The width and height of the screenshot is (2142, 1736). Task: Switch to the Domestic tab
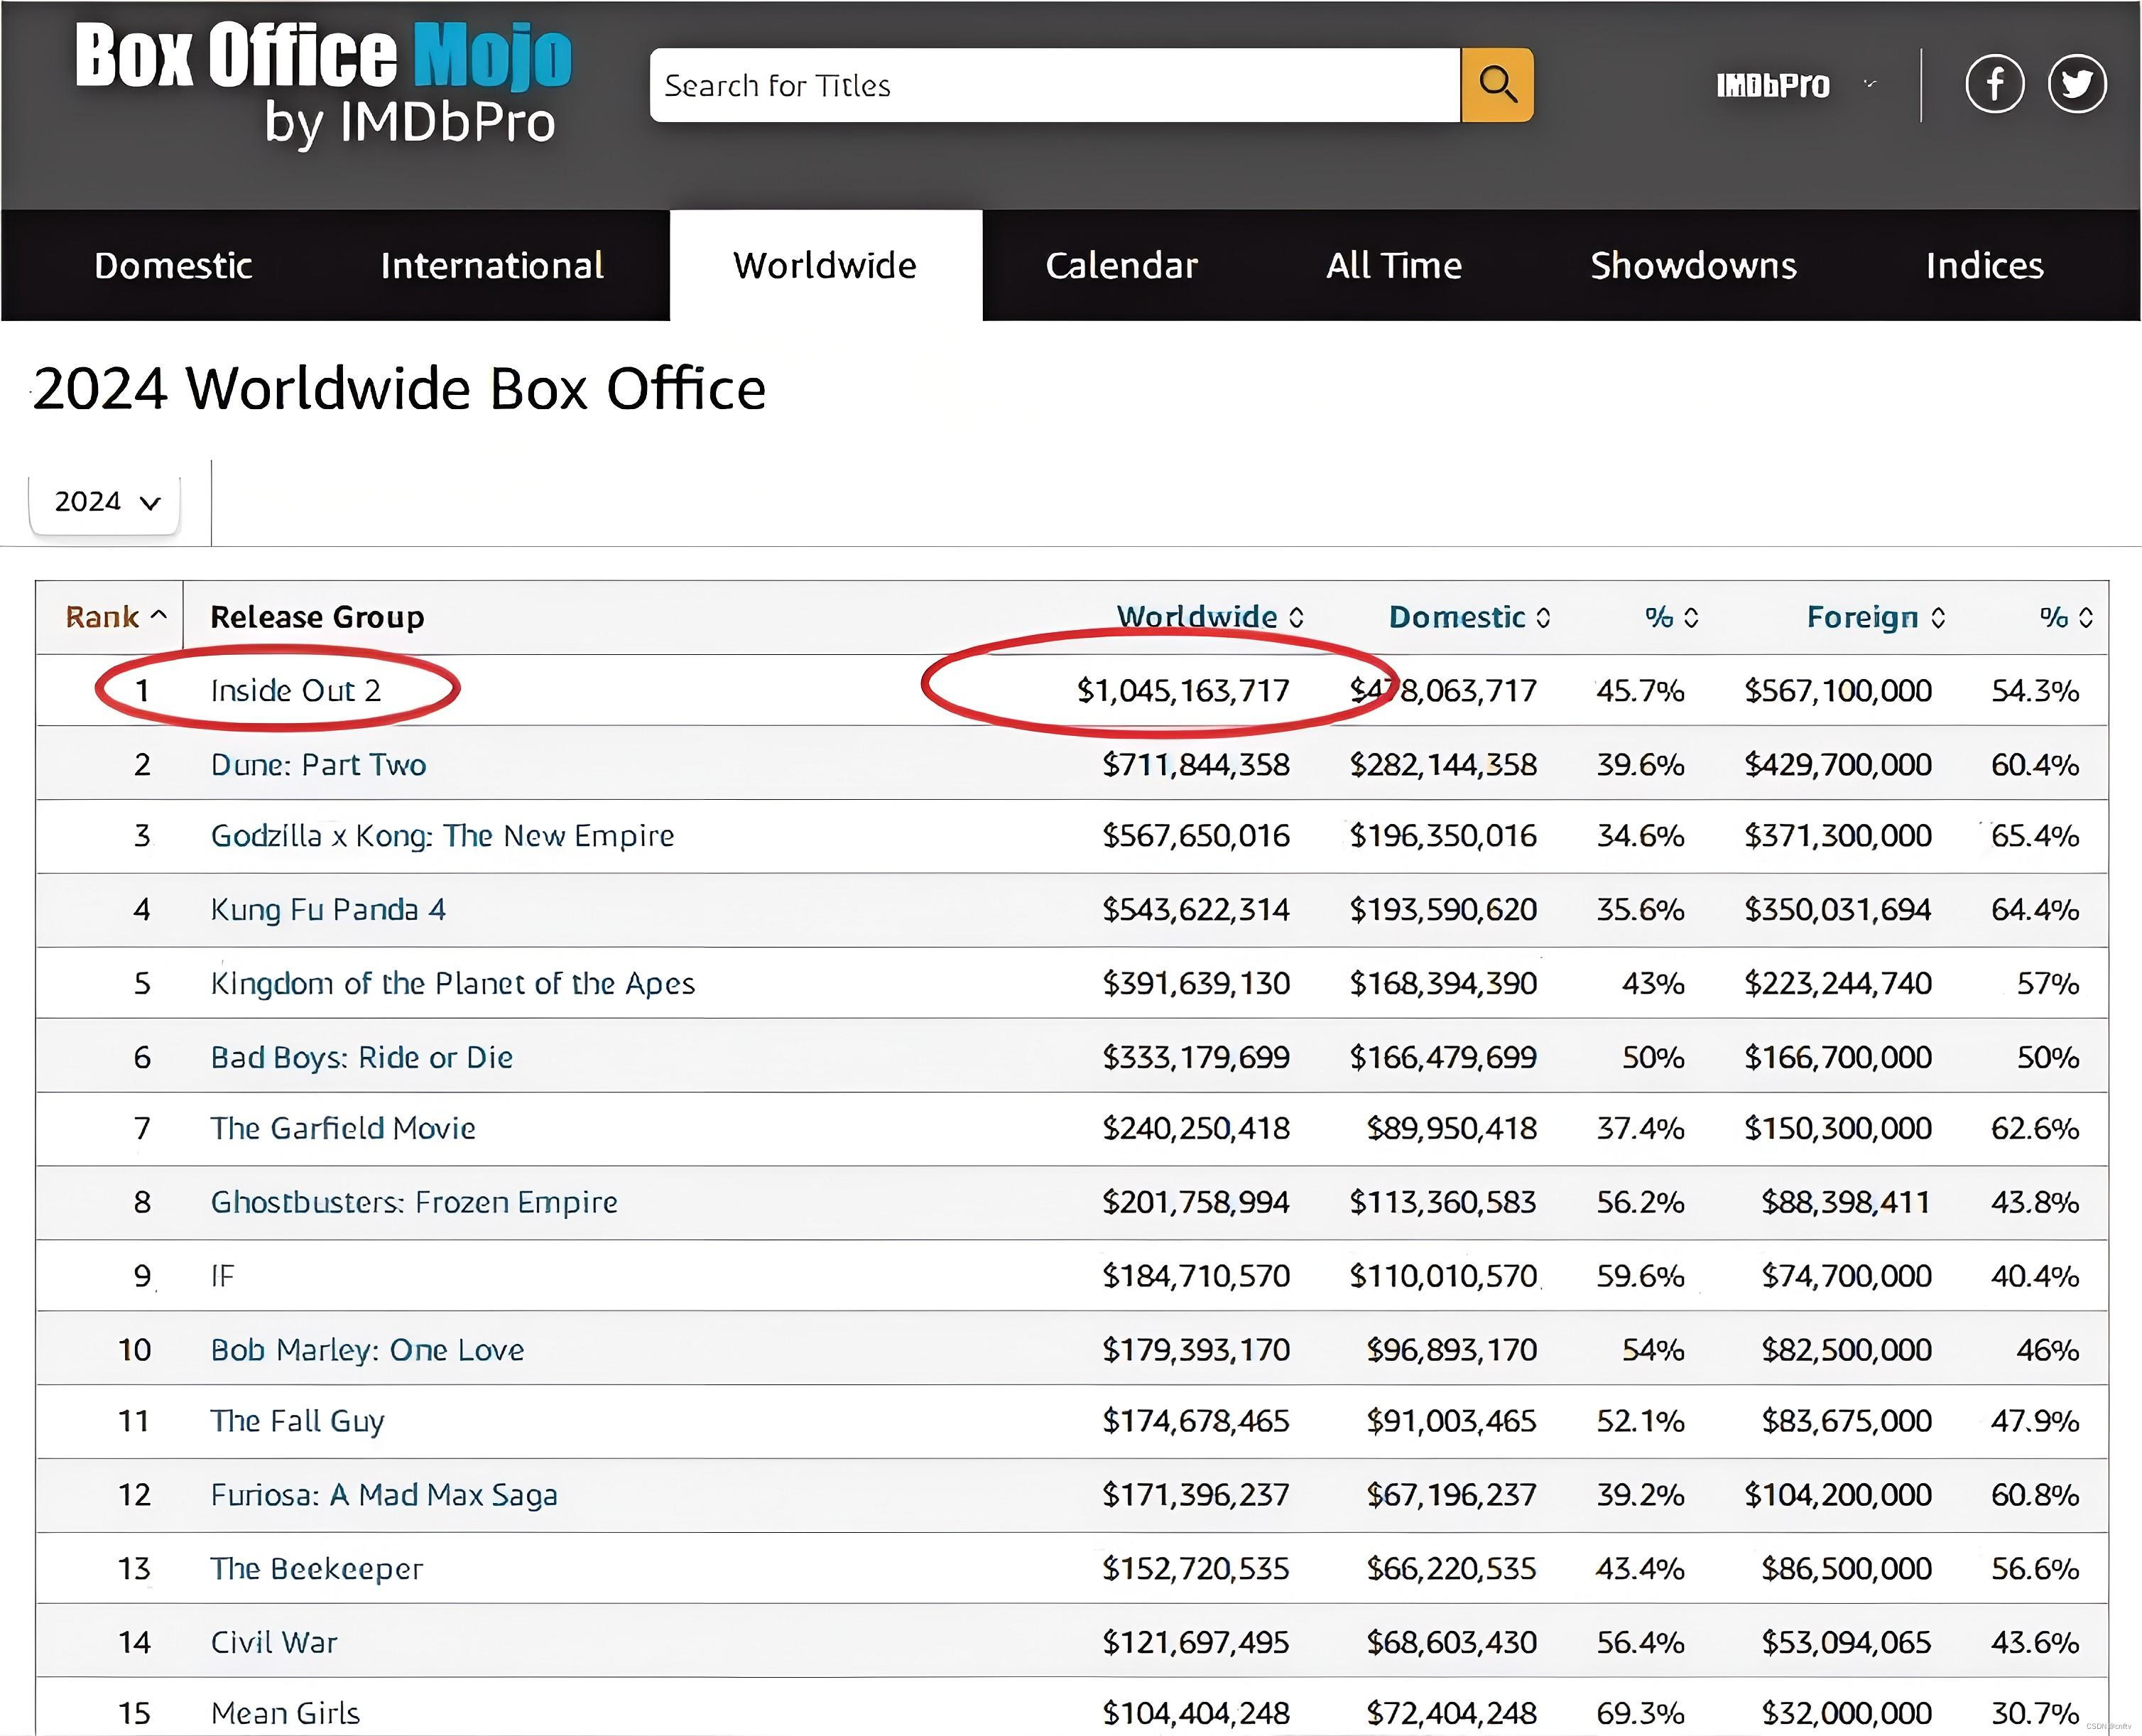pos(173,266)
